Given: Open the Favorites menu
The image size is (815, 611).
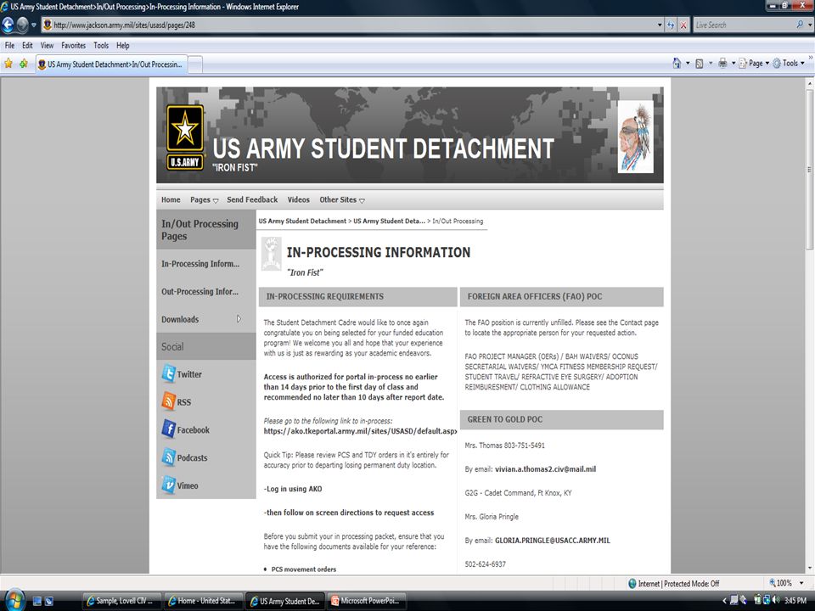Looking at the screenshot, I should (73, 45).
